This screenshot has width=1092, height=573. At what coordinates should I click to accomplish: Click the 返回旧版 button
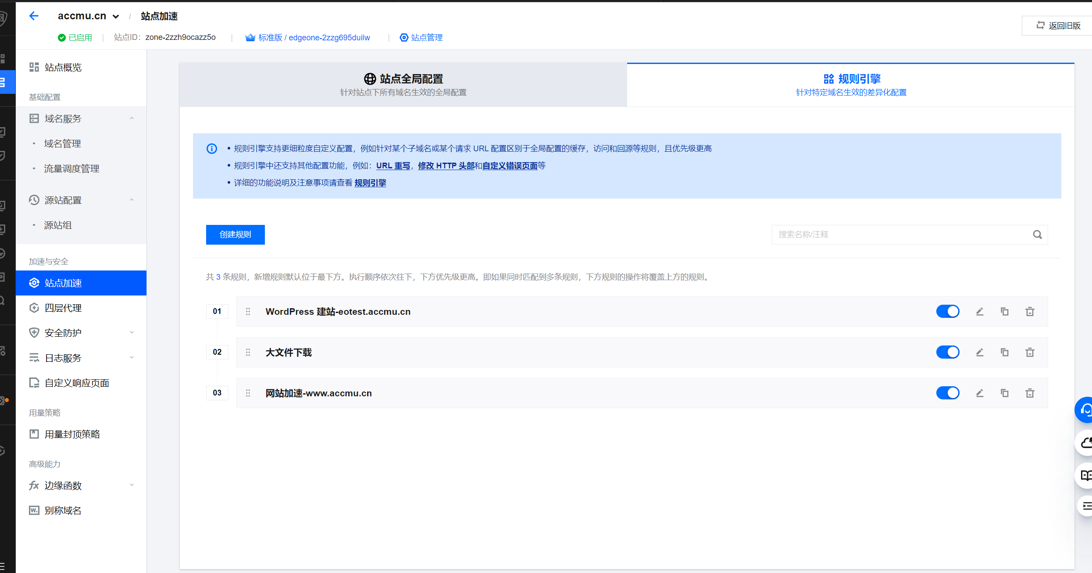[1058, 25]
